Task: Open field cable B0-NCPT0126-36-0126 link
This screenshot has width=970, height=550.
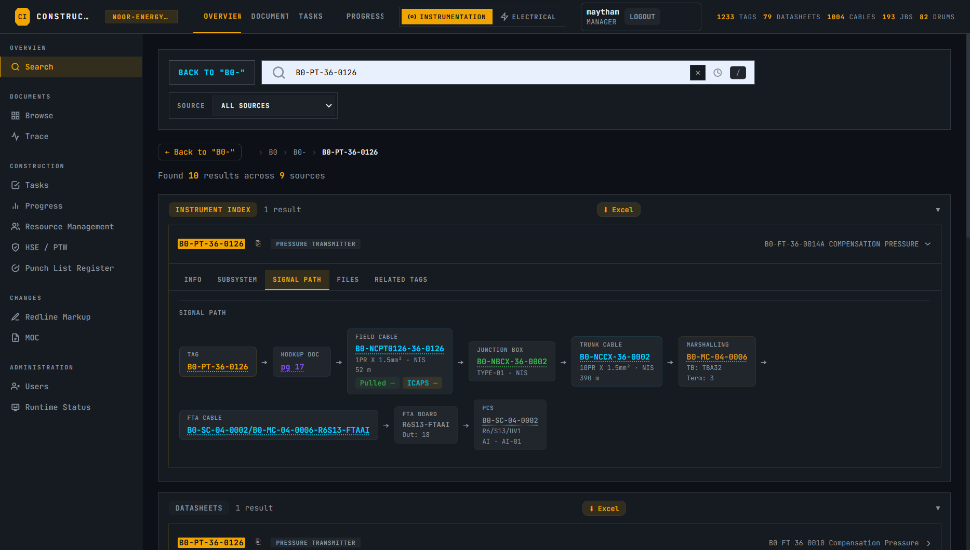Action: click(x=400, y=349)
